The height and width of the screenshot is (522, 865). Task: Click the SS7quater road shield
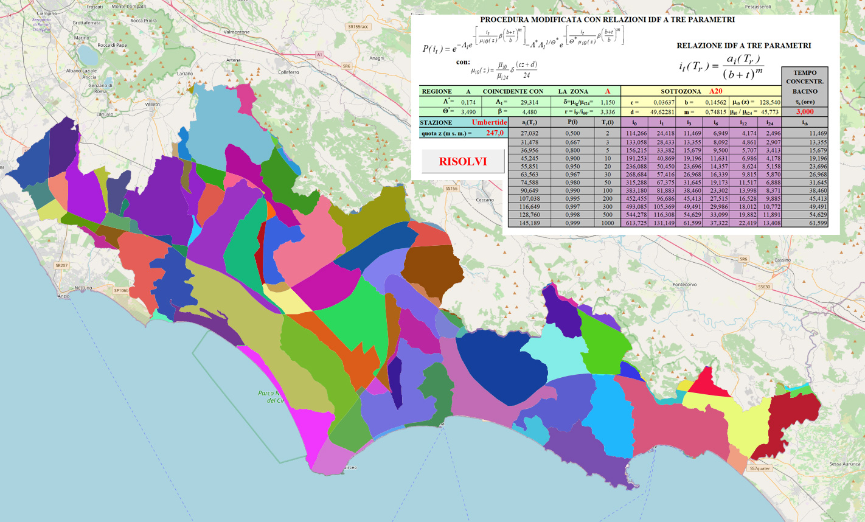click(760, 468)
